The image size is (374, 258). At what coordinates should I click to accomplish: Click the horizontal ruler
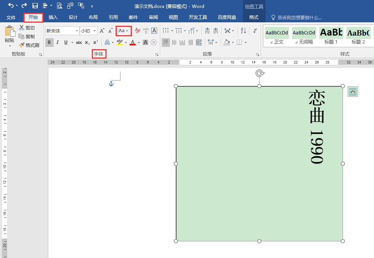(211, 62)
